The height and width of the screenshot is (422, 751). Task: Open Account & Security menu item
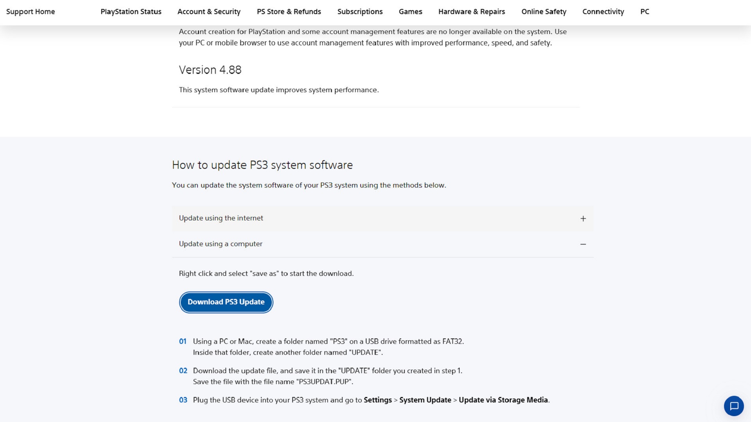(209, 12)
